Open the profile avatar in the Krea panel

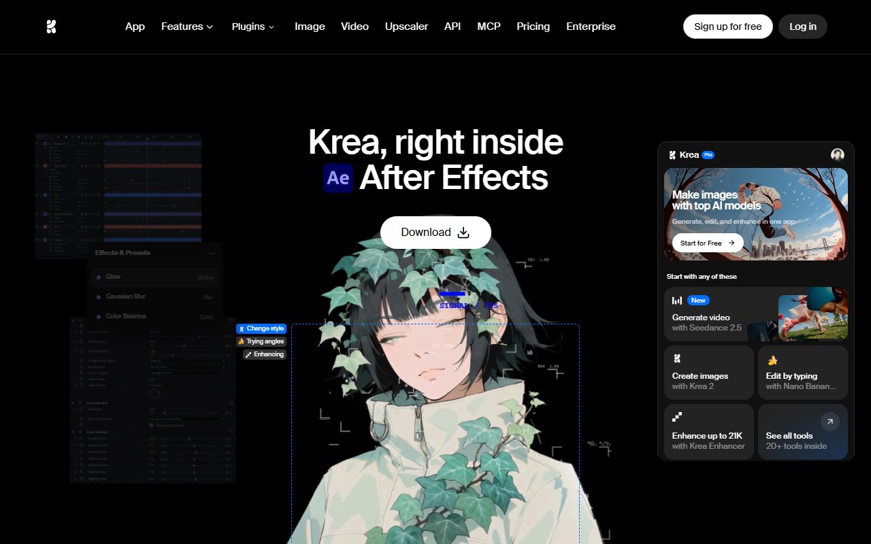[838, 155]
